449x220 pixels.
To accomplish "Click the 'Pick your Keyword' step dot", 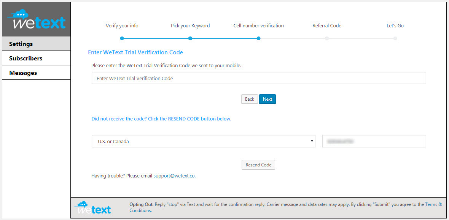I will [190, 38].
